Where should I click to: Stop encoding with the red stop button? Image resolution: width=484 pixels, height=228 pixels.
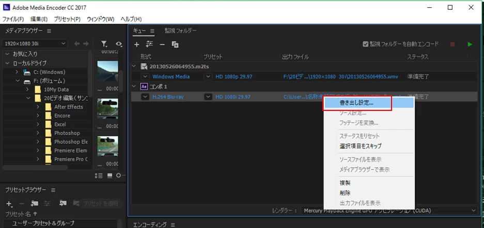click(452, 44)
